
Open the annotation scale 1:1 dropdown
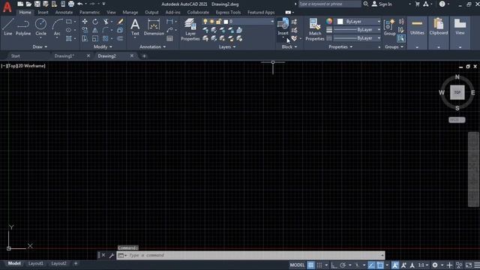coord(423,265)
